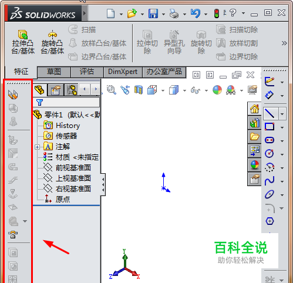Open the Design Library pane
This screenshot has height=283, width=293.
(254, 123)
